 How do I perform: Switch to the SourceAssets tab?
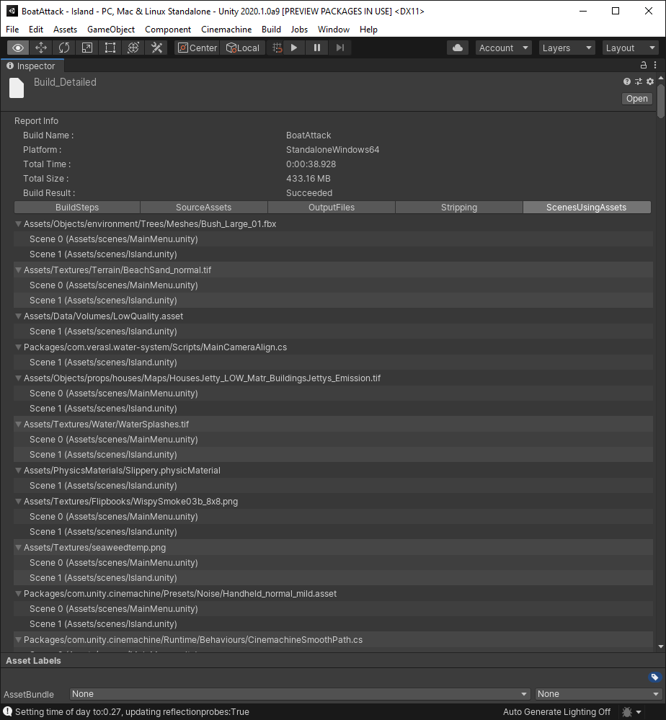point(203,208)
